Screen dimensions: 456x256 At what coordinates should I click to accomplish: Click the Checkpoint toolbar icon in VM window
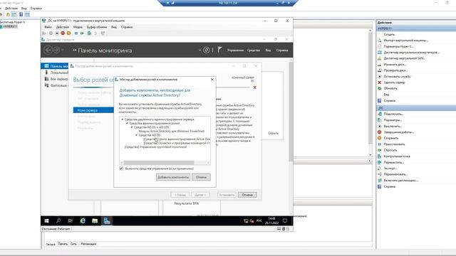click(90, 33)
